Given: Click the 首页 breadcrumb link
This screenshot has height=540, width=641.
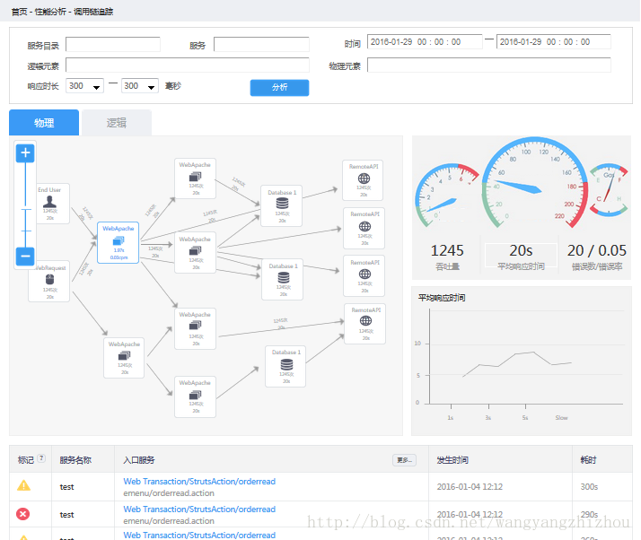Looking at the screenshot, I should click(19, 12).
